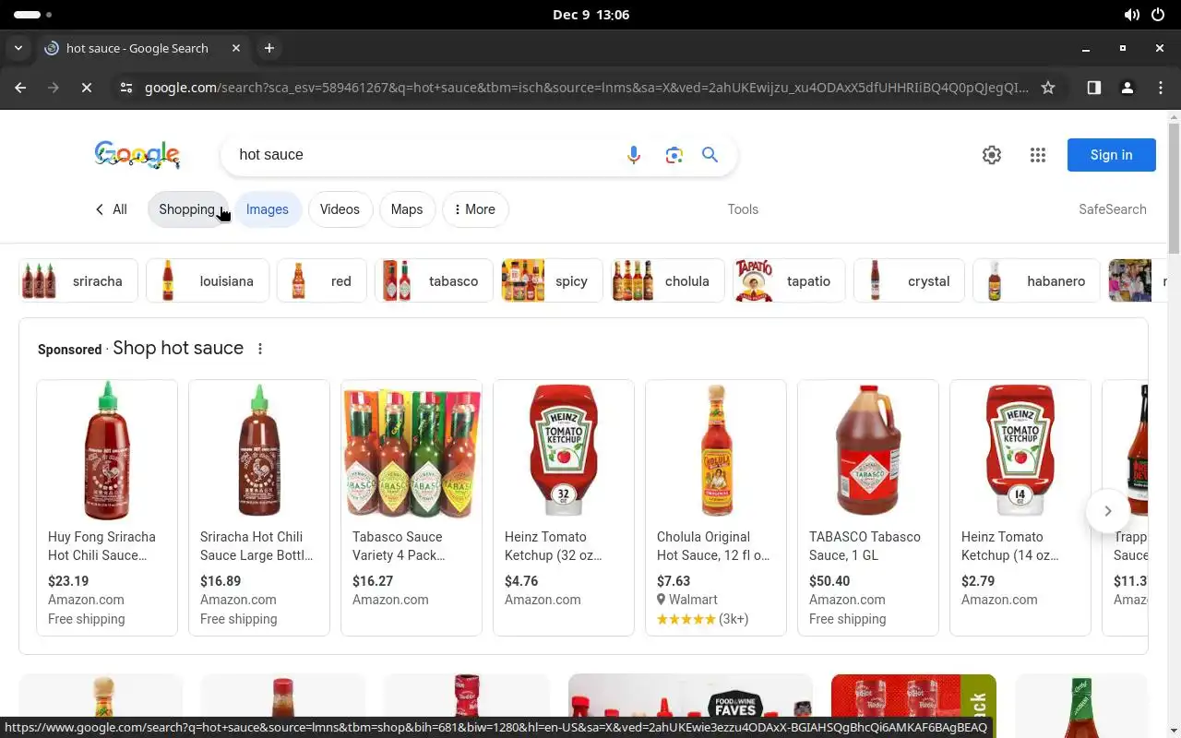Click the Sign in button
This screenshot has width=1181, height=738.
pyautogui.click(x=1112, y=155)
